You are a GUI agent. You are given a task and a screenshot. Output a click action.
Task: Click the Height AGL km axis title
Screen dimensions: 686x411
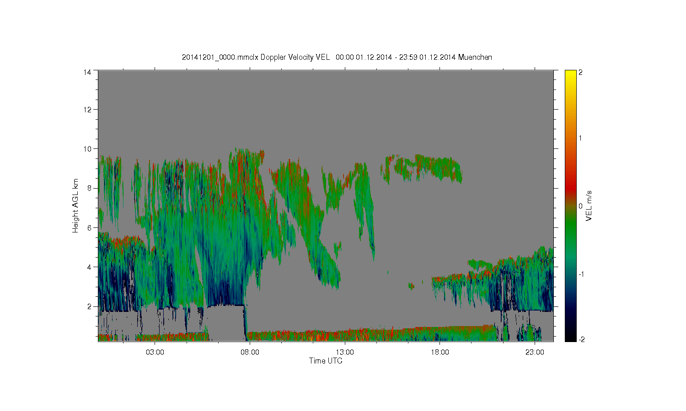(75, 205)
